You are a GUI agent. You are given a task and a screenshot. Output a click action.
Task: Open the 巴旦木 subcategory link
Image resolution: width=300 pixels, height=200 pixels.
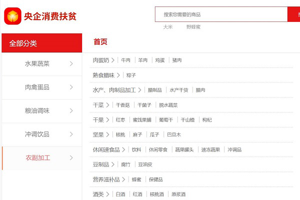point(173,134)
